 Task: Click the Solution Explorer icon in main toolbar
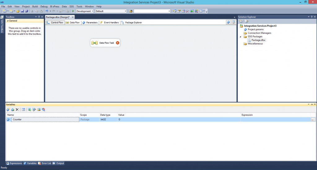pos(175,11)
